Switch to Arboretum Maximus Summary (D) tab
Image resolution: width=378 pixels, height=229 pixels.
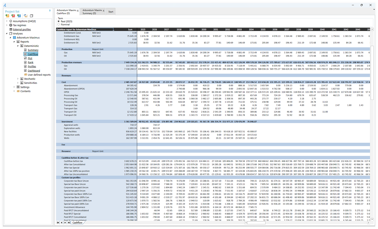[92, 12]
